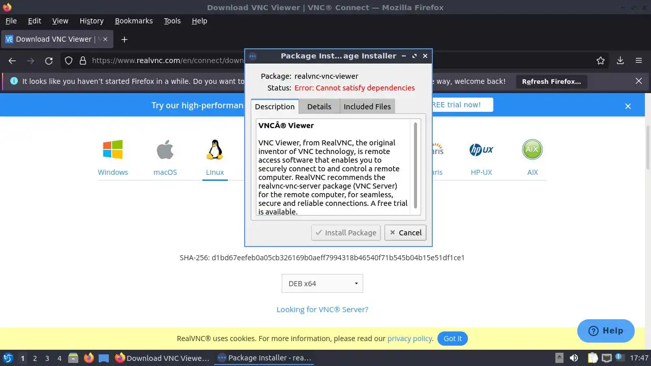The height and width of the screenshot is (366, 651).
Task: Switch to the Details tab in installer
Action: pyautogui.click(x=319, y=106)
